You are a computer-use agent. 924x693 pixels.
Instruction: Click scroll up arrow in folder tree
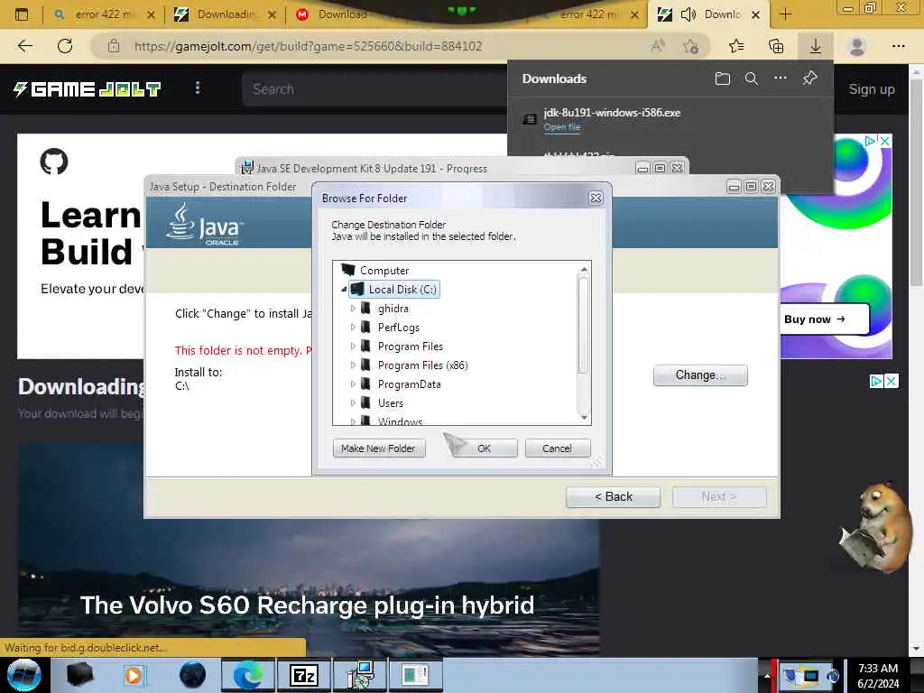[584, 269]
